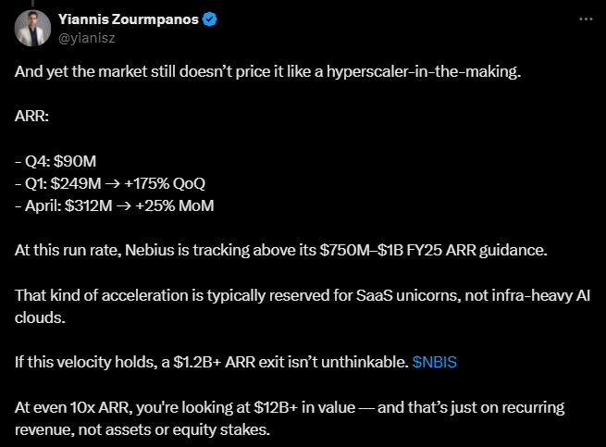This screenshot has height=447, width=606.
Task: Click the Yiannis Zourmpanos display name
Action: [x=128, y=19]
